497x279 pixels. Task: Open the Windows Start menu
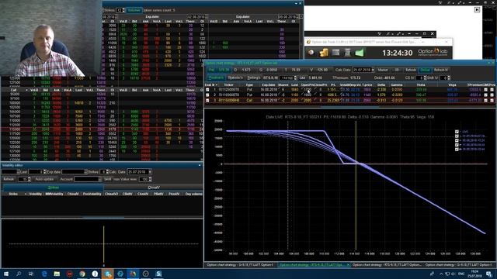click(6, 274)
